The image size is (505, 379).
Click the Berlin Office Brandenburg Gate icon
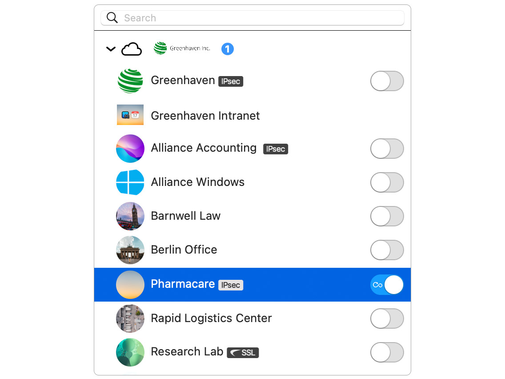tap(130, 250)
